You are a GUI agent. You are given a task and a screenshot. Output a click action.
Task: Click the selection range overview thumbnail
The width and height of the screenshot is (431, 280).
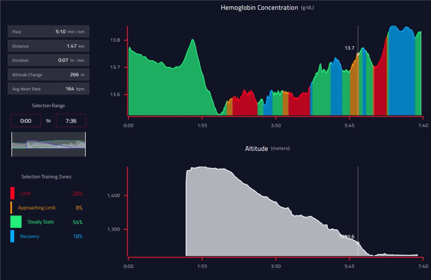[48, 144]
